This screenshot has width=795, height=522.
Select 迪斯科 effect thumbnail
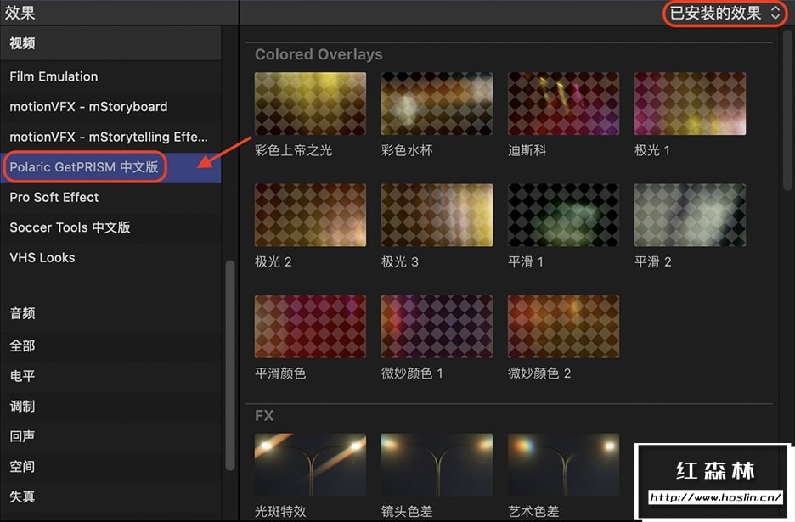tap(563, 104)
